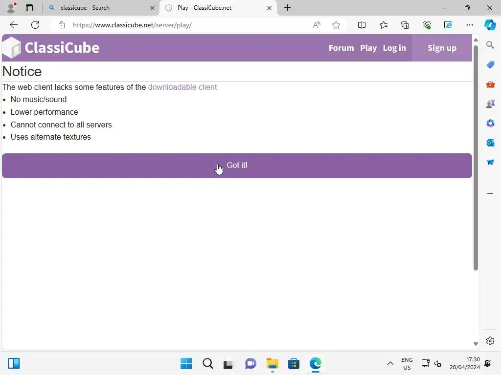Focus the address bar URL
The image size is (501, 375).
tap(132, 25)
